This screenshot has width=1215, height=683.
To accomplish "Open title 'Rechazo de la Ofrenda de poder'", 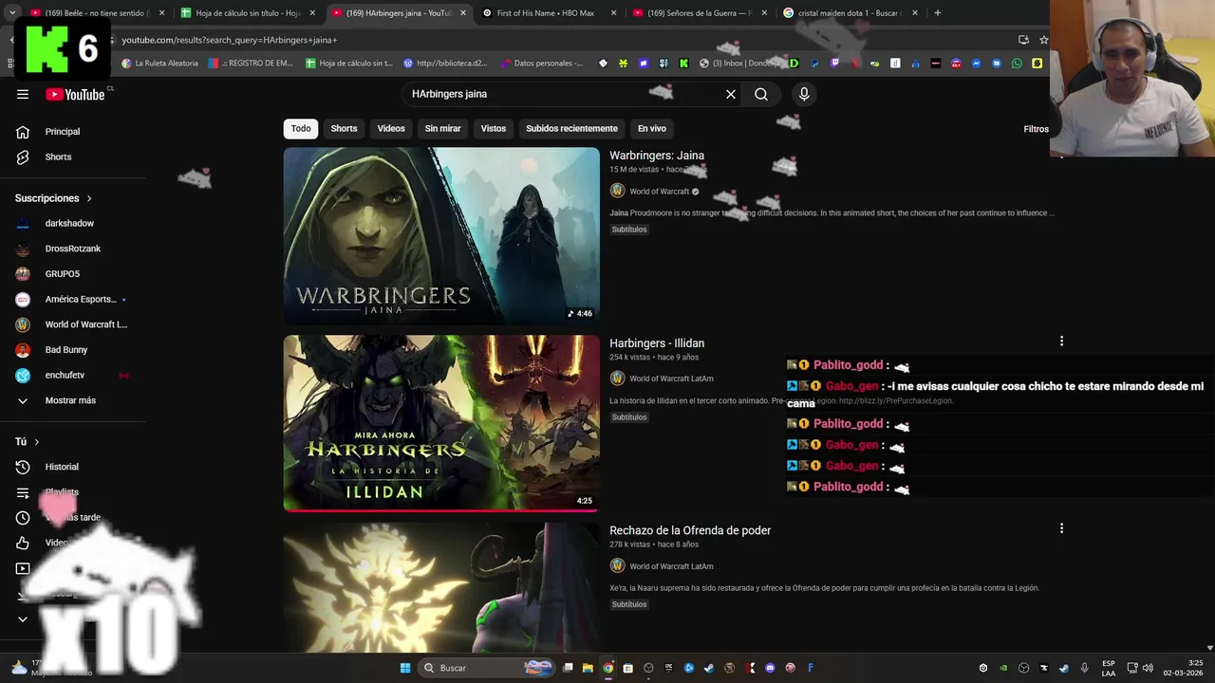I will (690, 530).
